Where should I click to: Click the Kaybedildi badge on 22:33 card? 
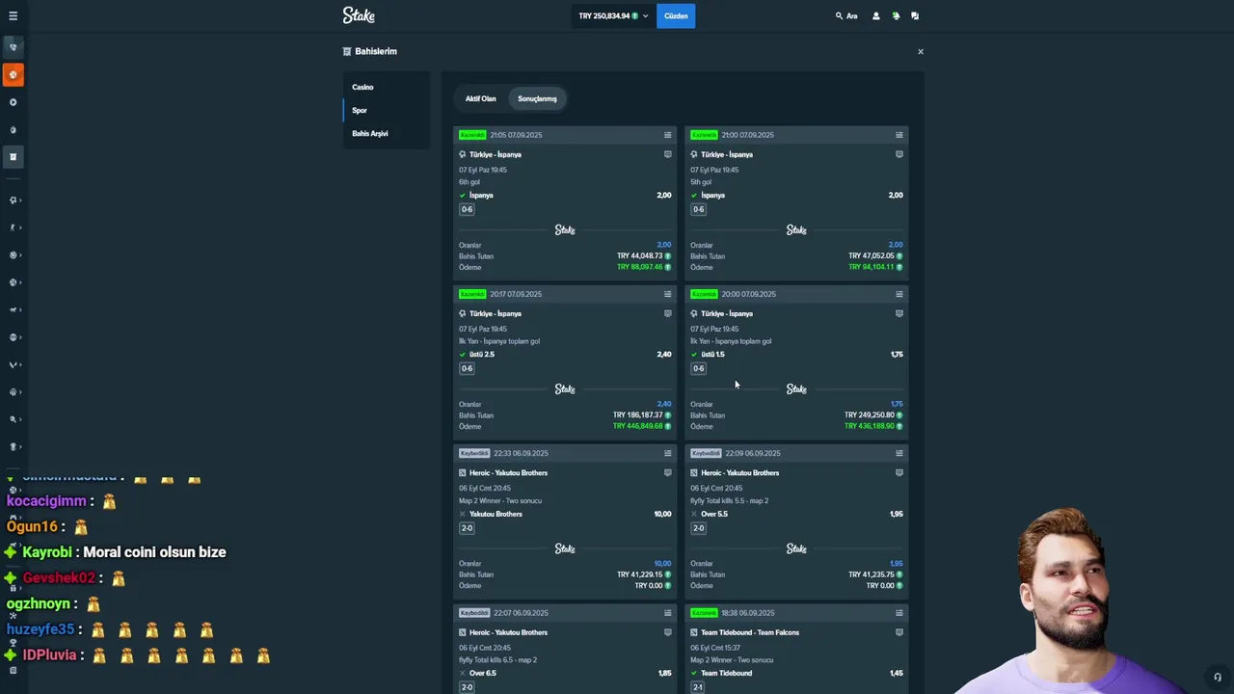click(x=474, y=453)
